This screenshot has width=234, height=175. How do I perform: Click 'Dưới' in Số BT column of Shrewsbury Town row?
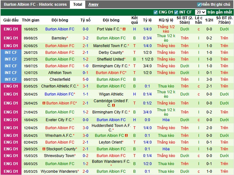pos(185,155)
